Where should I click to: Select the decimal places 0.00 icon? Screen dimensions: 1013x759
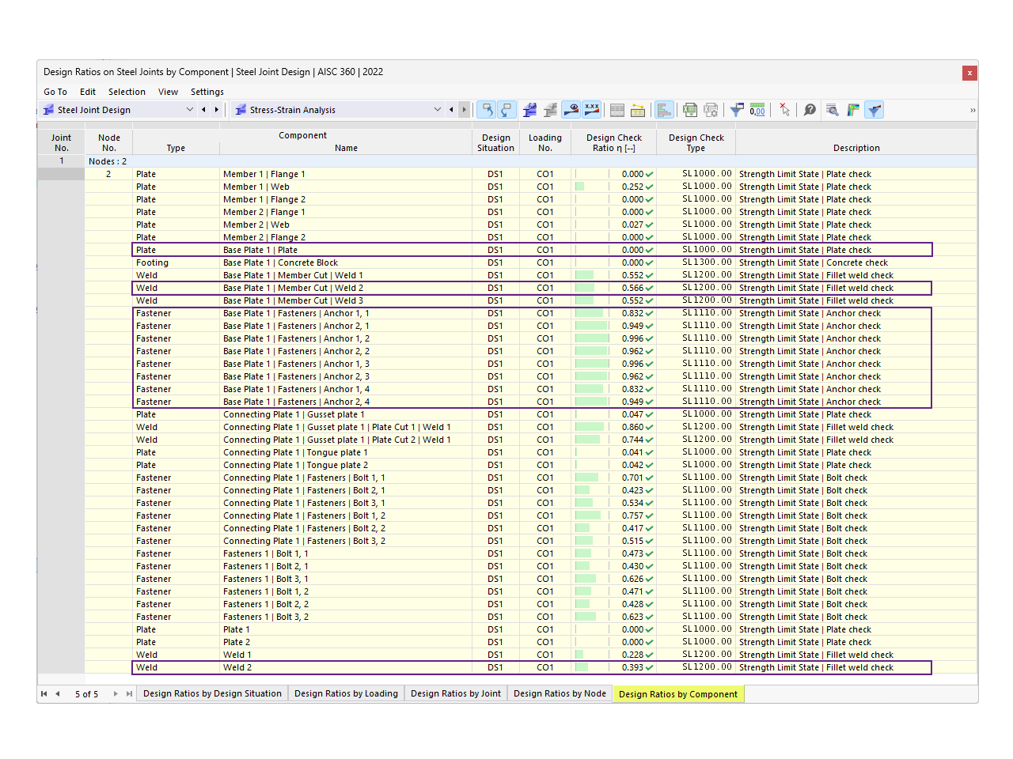pos(757,110)
